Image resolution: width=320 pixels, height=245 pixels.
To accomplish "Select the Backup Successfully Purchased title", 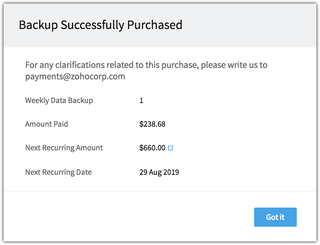I will [x=101, y=25].
